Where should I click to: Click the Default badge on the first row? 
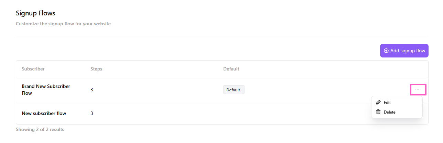coord(234,90)
